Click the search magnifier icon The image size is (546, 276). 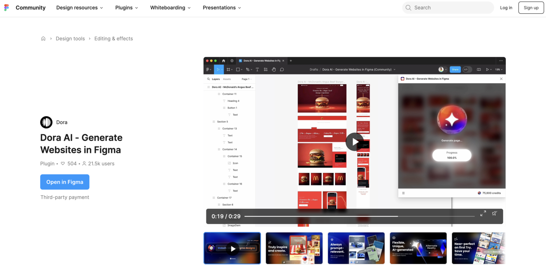pos(409,8)
